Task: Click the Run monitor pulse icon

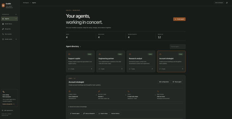Action: [x=3, y=34]
